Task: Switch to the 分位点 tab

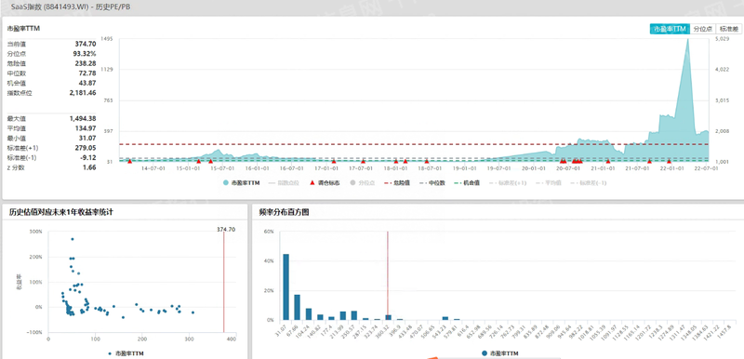Action: tap(703, 29)
